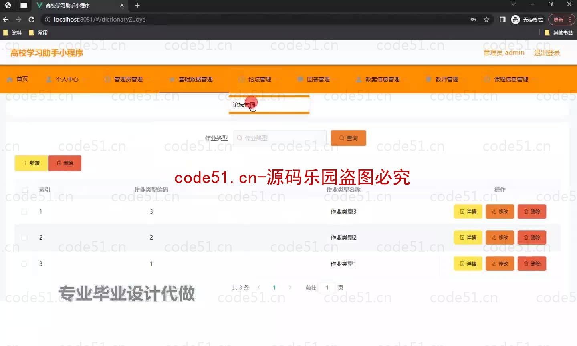577x346 pixels.
Task: Open the 基础数据管理 menu
Action: coord(191,79)
